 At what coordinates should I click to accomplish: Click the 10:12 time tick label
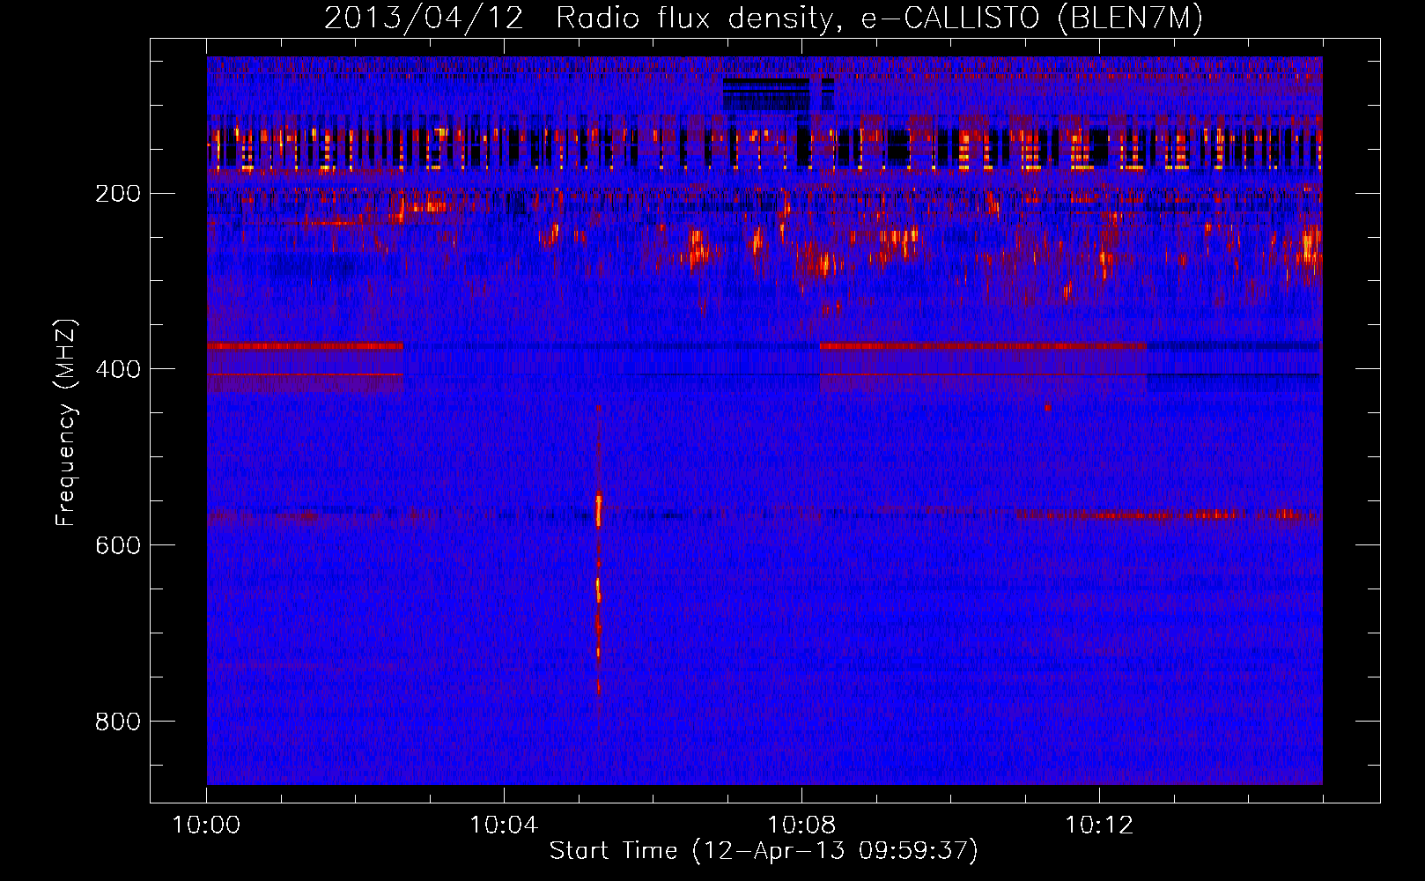point(1099,825)
